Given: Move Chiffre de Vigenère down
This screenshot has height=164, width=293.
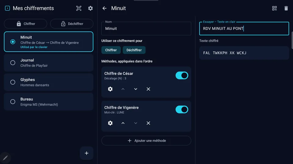Looking at the screenshot, I should pyautogui.click(x=136, y=123).
